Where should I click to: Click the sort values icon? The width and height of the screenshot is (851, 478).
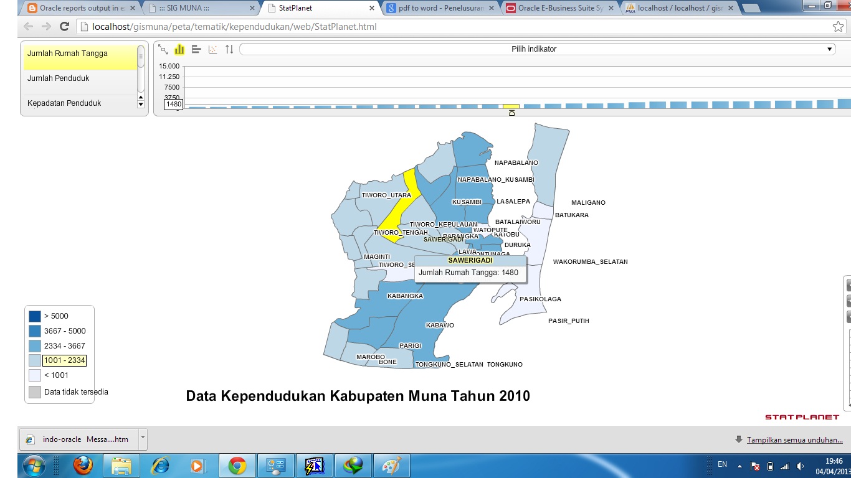coord(229,49)
